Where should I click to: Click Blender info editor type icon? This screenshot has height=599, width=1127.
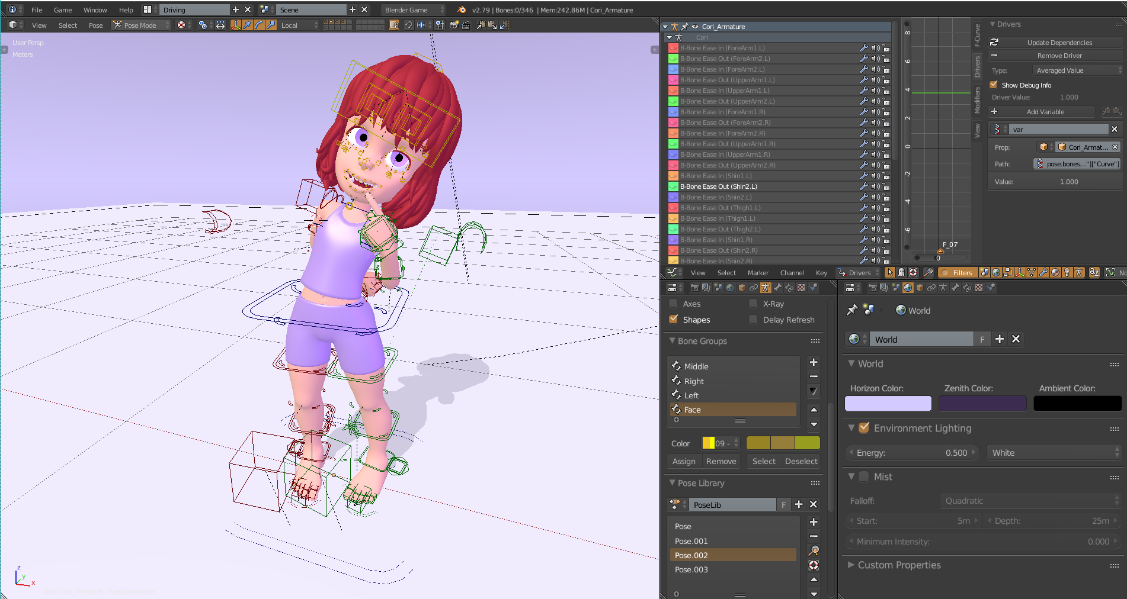pyautogui.click(x=12, y=9)
